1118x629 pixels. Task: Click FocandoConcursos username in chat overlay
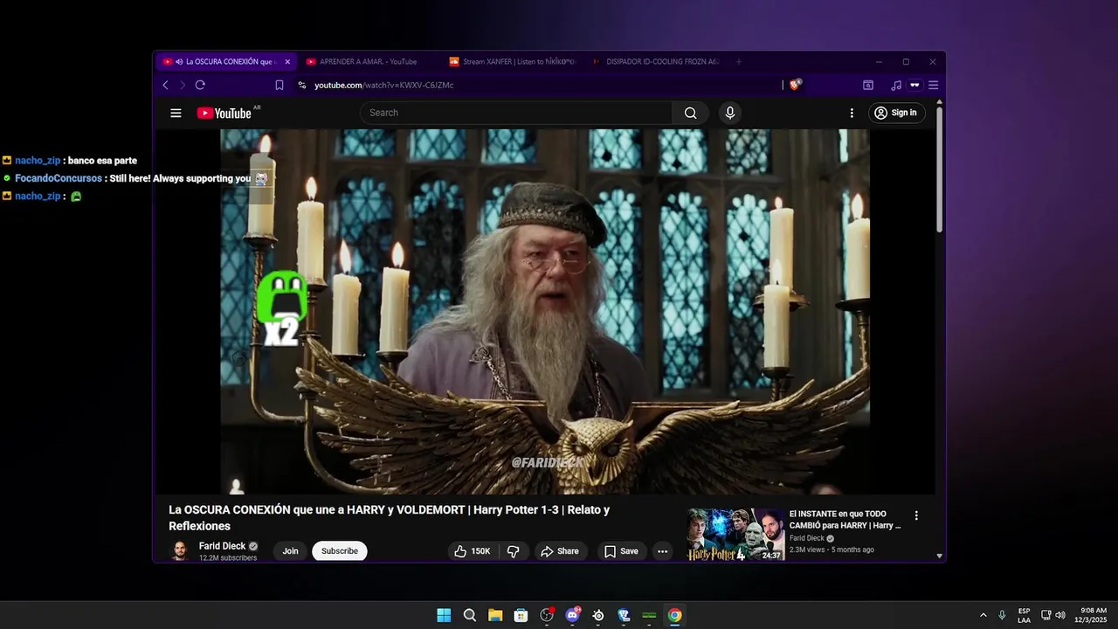[x=59, y=178]
